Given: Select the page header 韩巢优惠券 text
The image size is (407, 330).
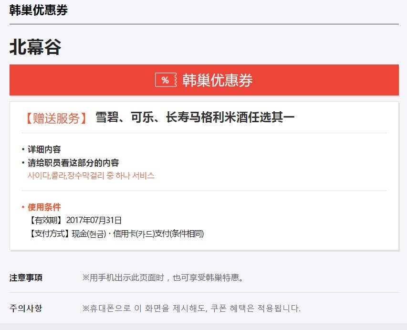Looking at the screenshot, I should tap(39, 10).
